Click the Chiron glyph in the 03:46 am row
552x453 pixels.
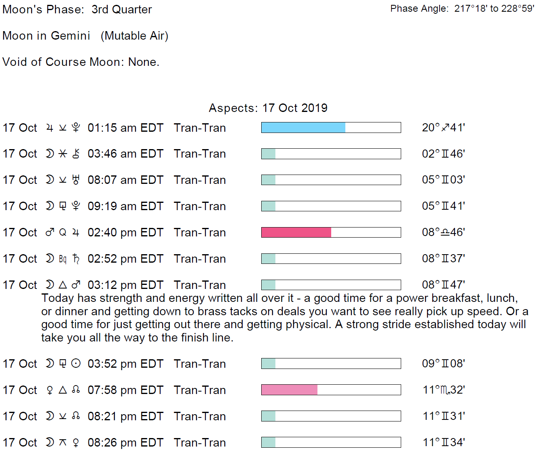coord(76,154)
